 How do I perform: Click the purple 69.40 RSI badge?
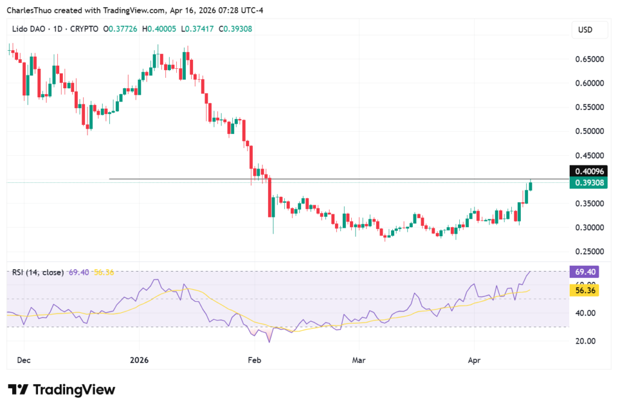[583, 272]
